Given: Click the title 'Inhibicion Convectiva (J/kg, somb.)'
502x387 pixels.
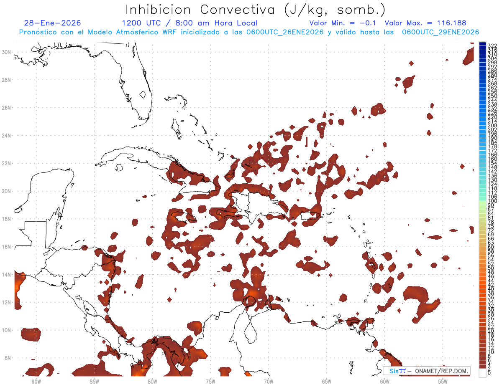Looking at the screenshot, I should (x=255, y=10).
